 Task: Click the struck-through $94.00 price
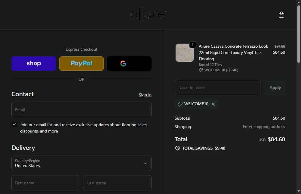pos(280,46)
